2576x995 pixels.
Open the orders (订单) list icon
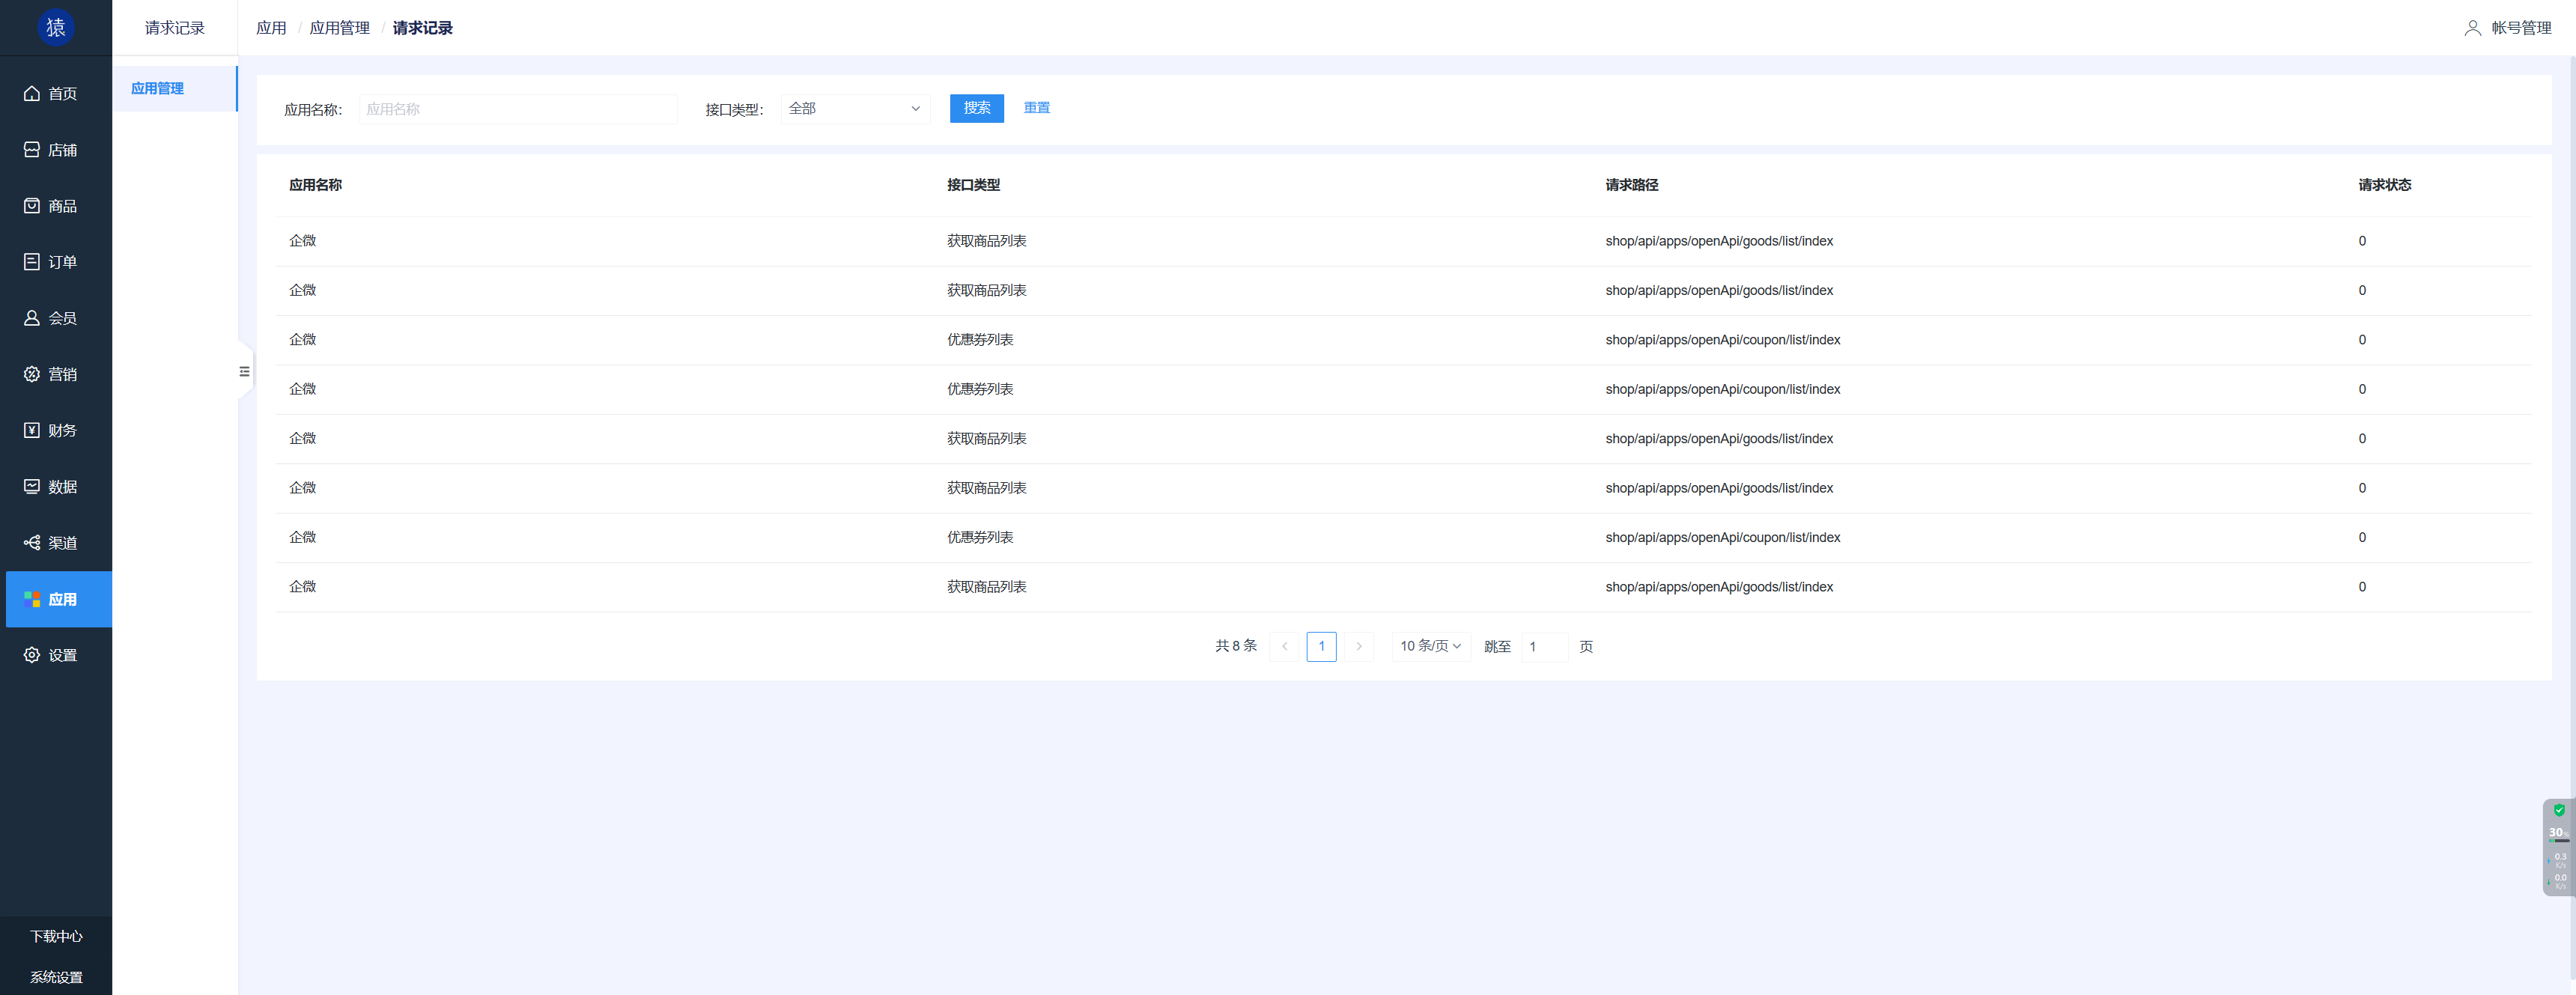32,262
